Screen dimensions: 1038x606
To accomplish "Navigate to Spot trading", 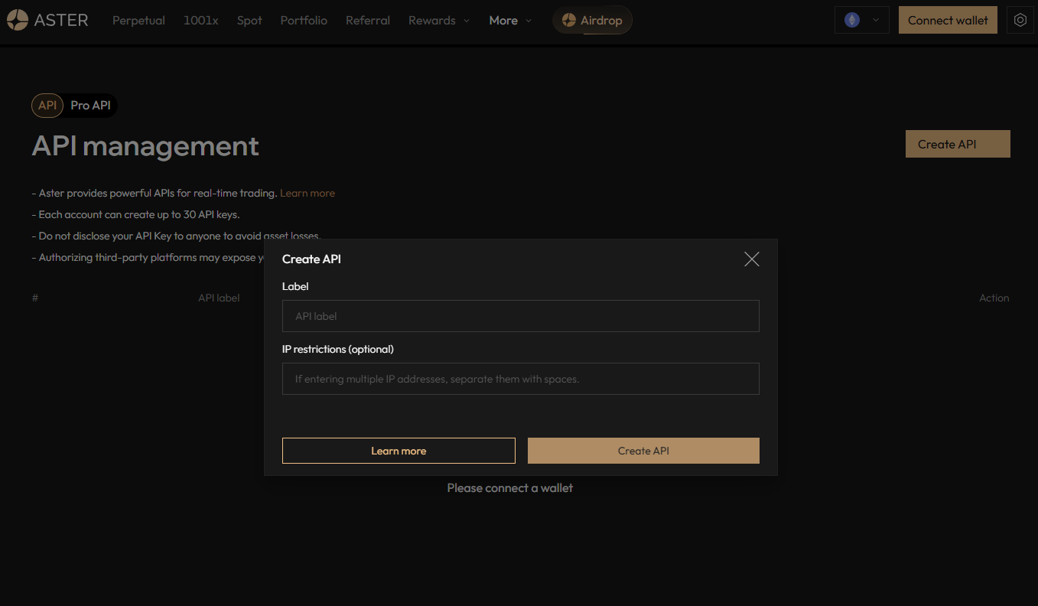I will (249, 21).
